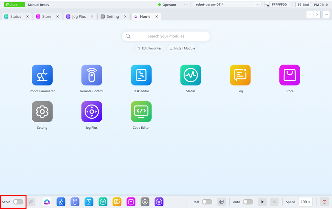This screenshot has width=332, height=209.
Task: Open the Log module icon
Action: coord(240,75)
